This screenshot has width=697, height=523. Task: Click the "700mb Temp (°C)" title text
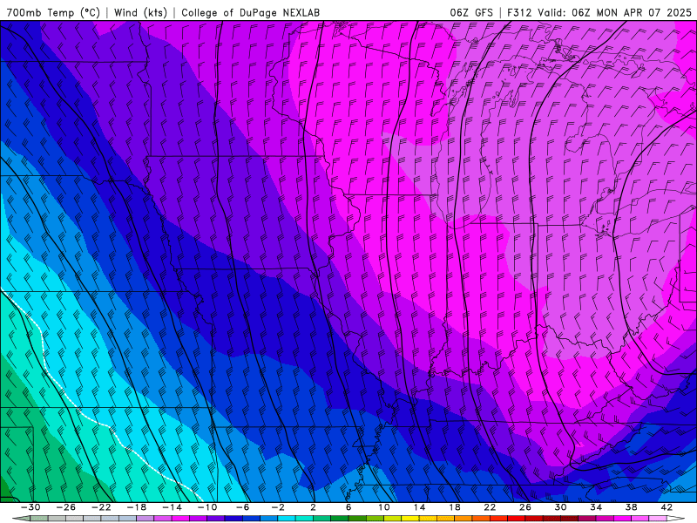(x=53, y=12)
